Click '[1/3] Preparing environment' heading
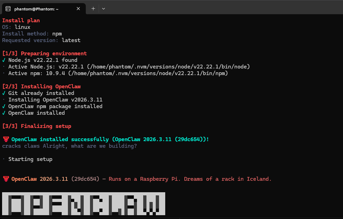 [44, 54]
